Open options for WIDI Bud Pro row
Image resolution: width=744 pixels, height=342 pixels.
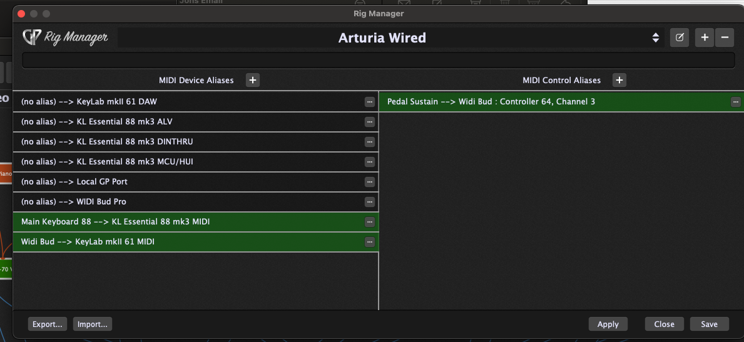[370, 201]
